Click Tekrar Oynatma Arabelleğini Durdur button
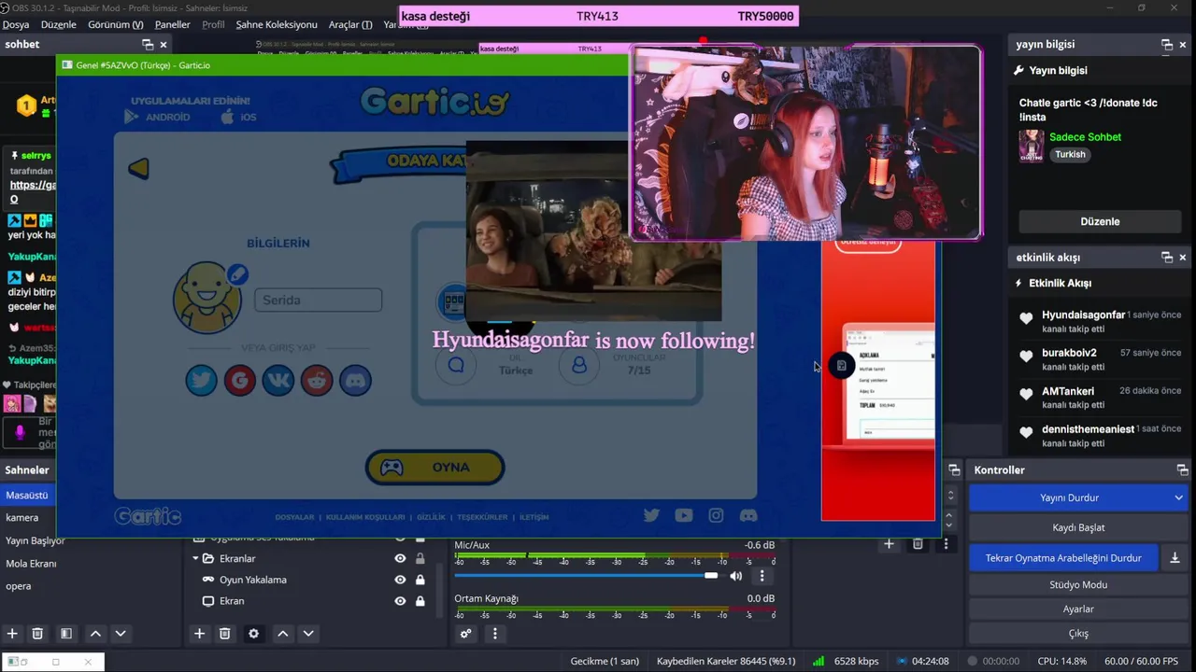Viewport: 1196px width, 672px height. [1063, 558]
